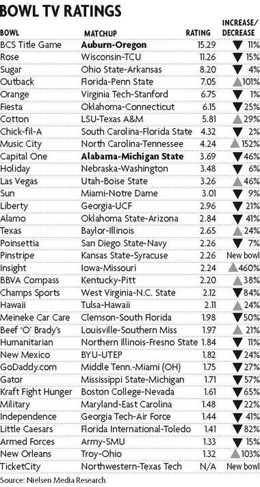
Task: Click the down arrow for BCS Title Game
Action: pyautogui.click(x=237, y=45)
